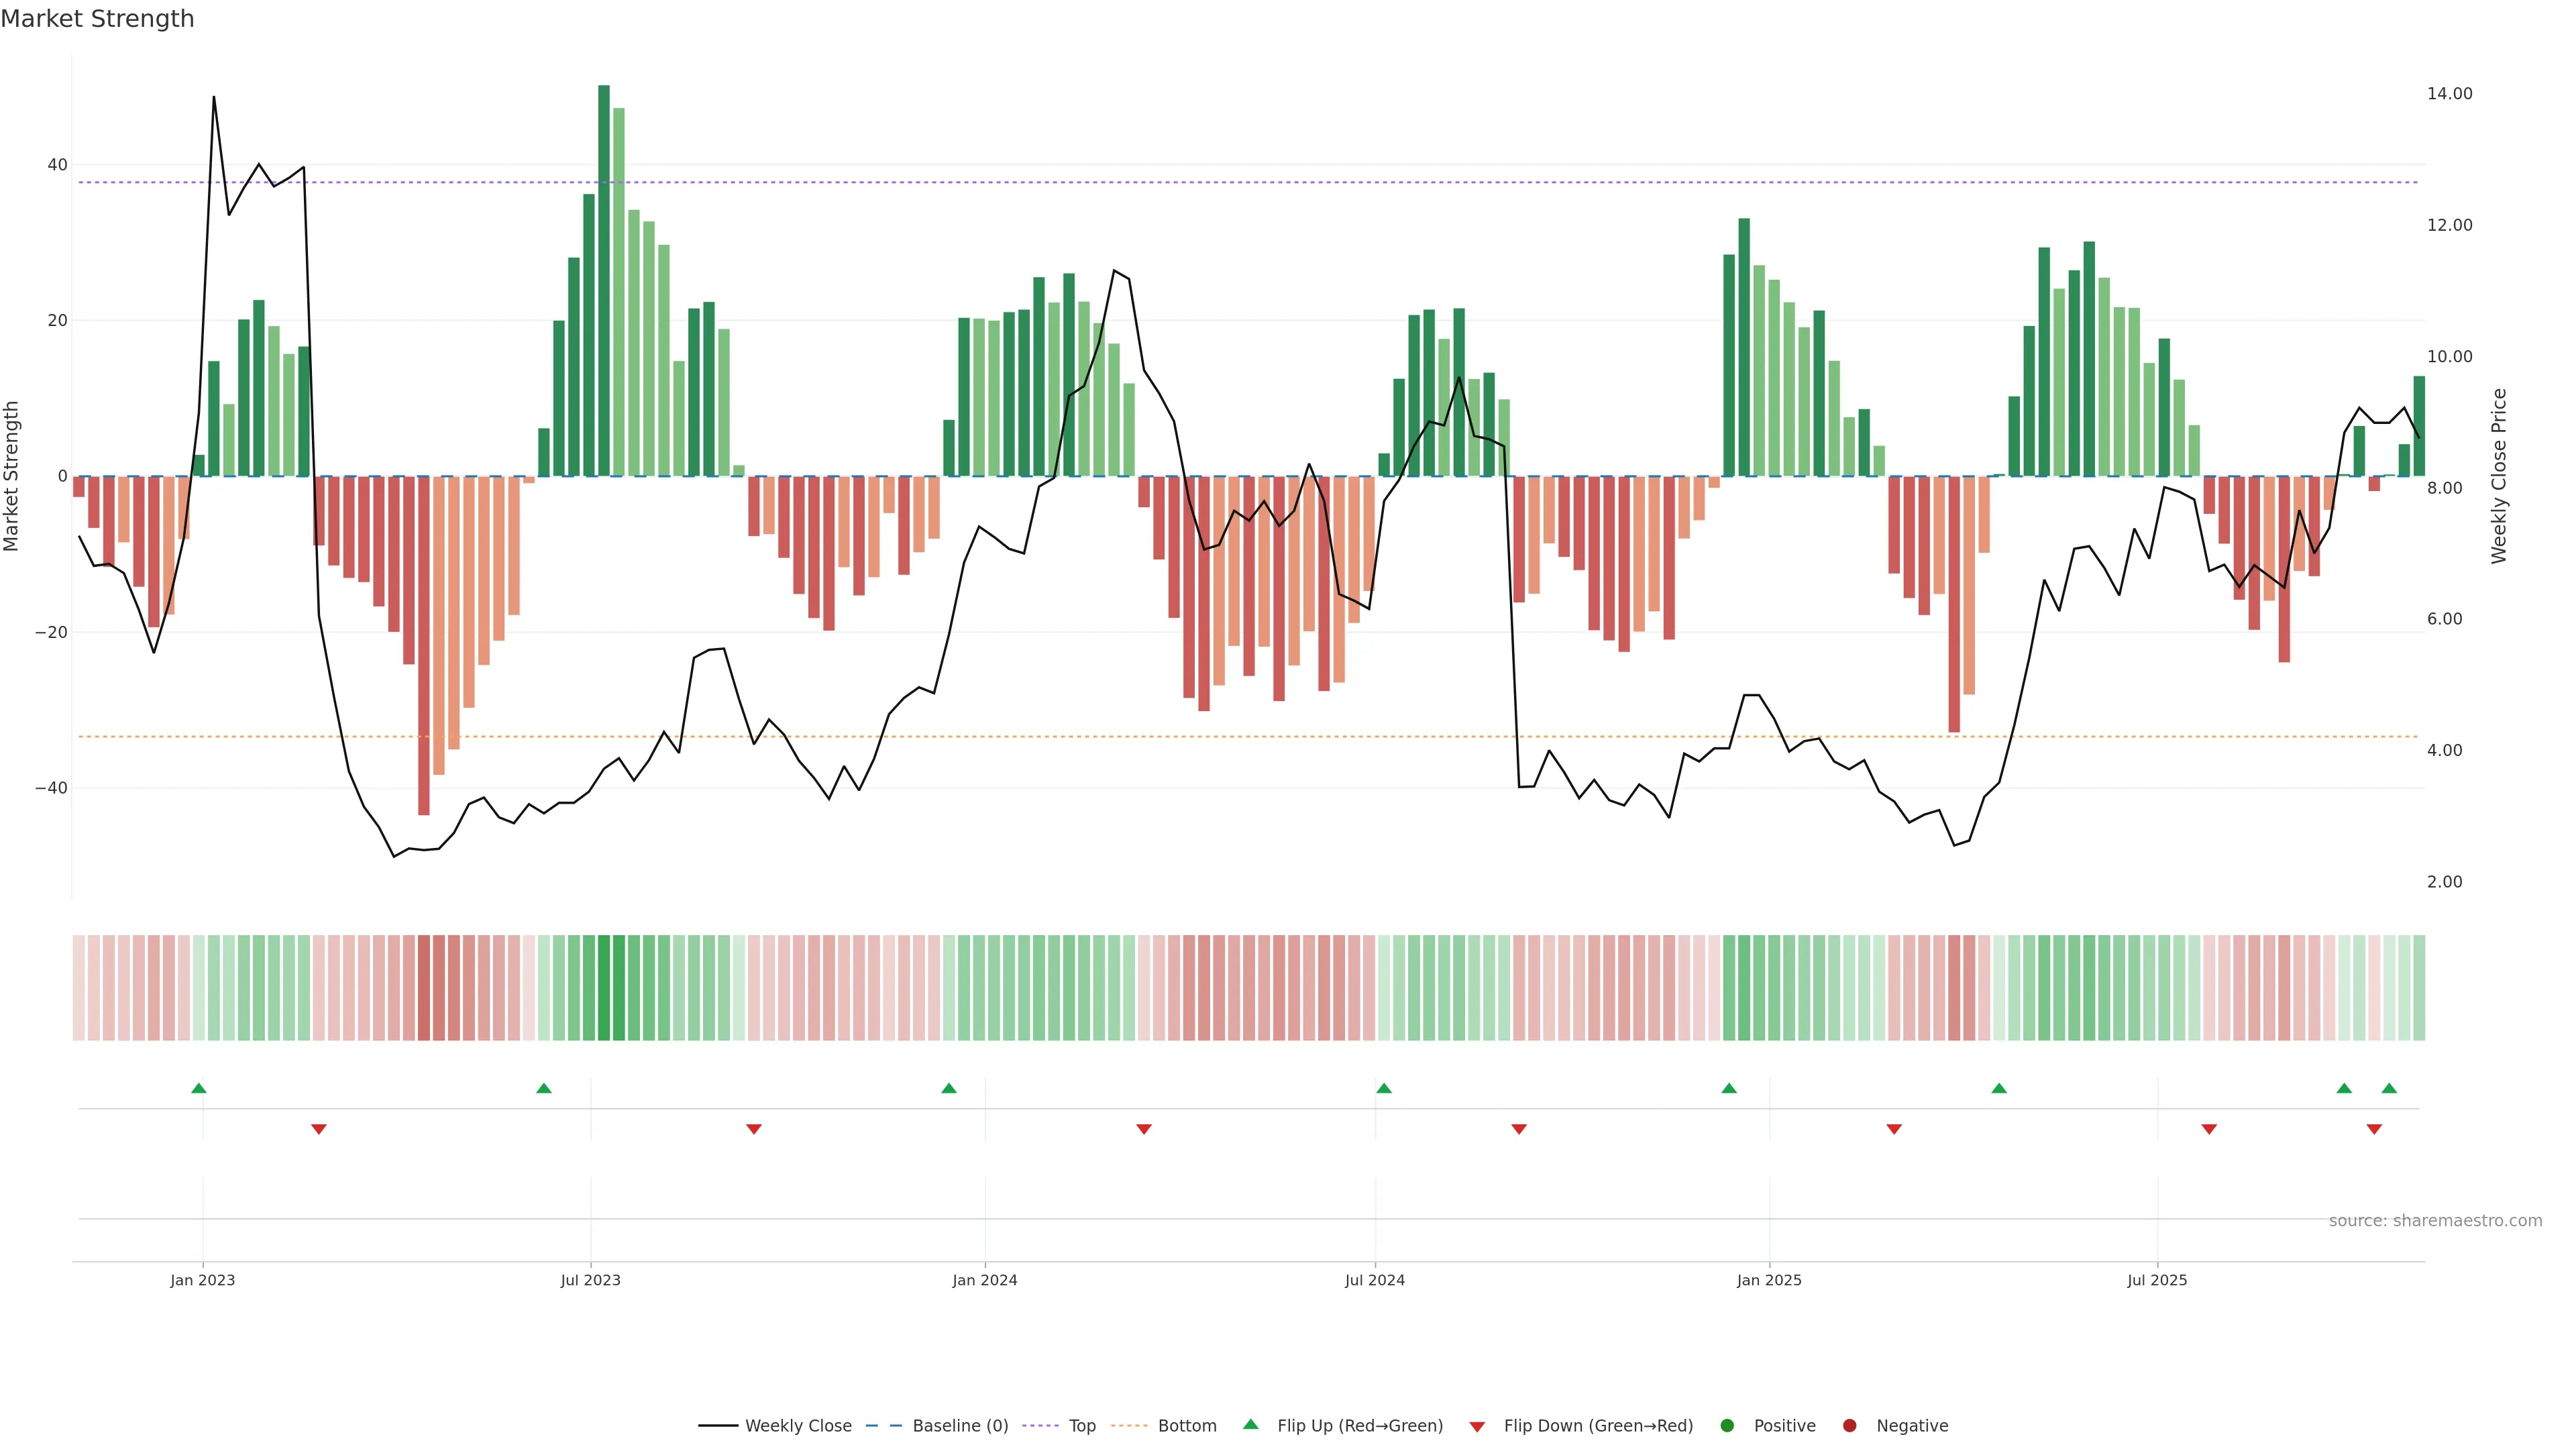Image resolution: width=2576 pixels, height=1449 pixels.
Task: Click the red flip-down triangle just after Jul 2025
Action: (x=2209, y=1129)
